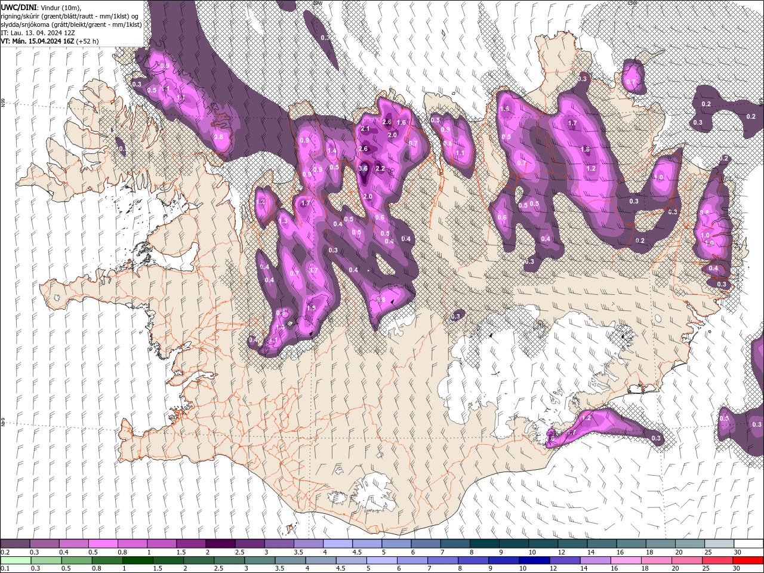
Task: Pick top-row legend swatch starting at 0.4
Action: coord(74,544)
